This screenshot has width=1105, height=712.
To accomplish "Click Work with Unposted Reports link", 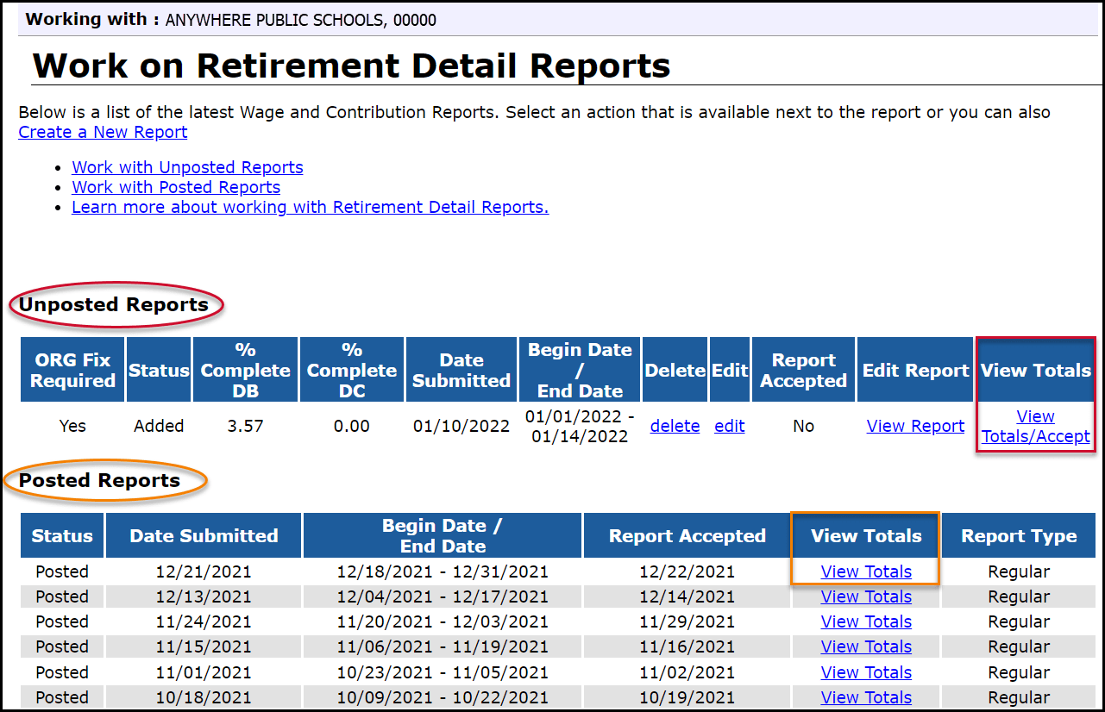I will pyautogui.click(x=187, y=167).
